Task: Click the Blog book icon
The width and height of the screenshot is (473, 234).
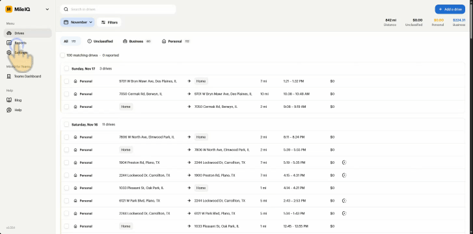Action: click(9, 100)
